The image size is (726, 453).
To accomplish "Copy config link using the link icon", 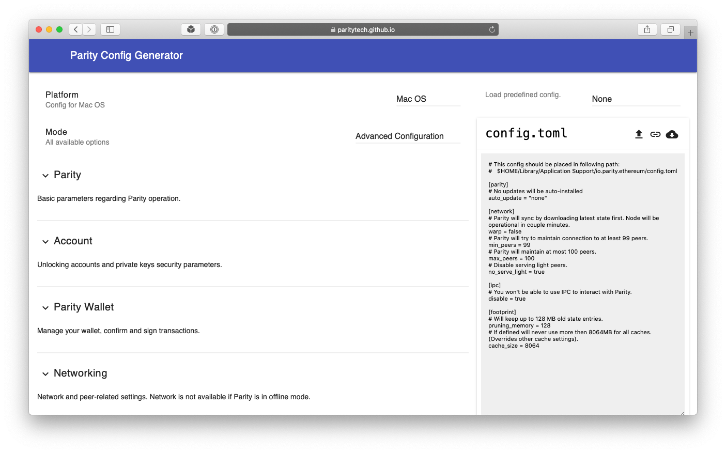I will (655, 134).
